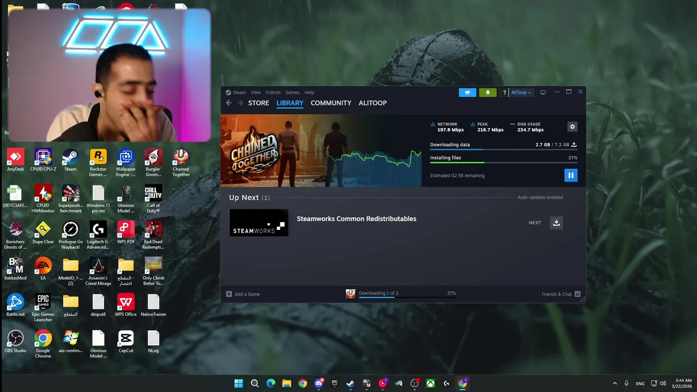This screenshot has width=697, height=392.
Task: Select the OBS Studio desktop icon
Action: pyautogui.click(x=15, y=342)
